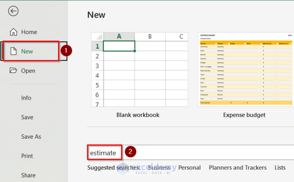Click the Business suggested search
Viewport: 294px width, 182px height.
(x=159, y=168)
